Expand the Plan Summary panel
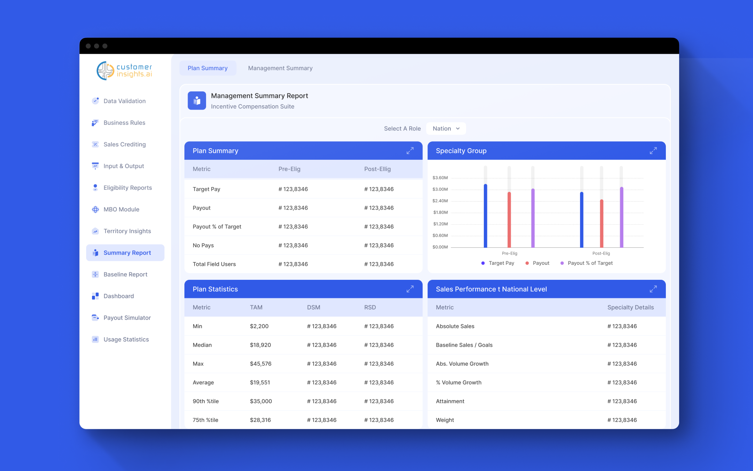This screenshot has width=753, height=471. click(x=410, y=151)
